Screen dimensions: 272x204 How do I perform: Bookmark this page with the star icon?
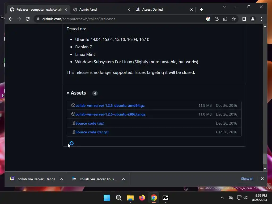click(x=234, y=19)
